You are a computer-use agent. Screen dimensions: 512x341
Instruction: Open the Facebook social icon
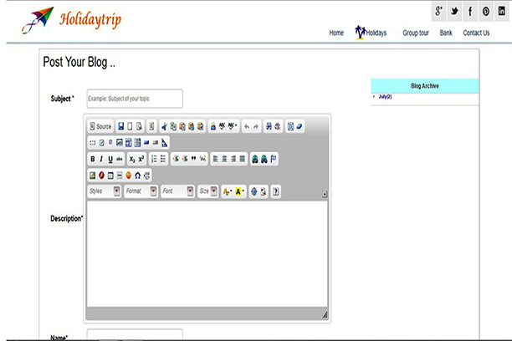pyautogui.click(x=470, y=12)
